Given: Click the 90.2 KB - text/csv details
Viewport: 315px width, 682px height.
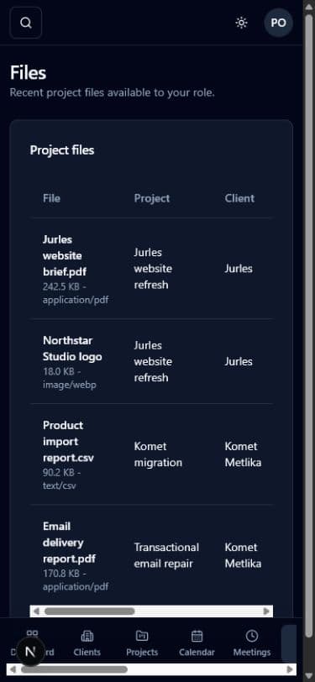Looking at the screenshot, I should coord(61,480).
